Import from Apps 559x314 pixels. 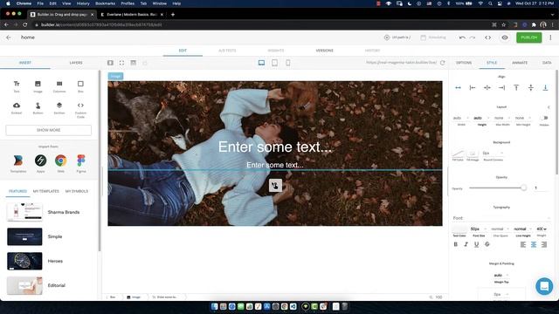coord(41,163)
